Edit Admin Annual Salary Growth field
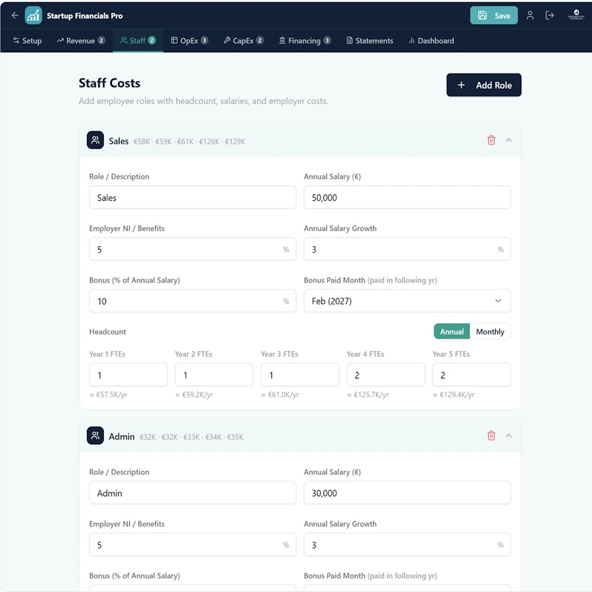 point(407,545)
